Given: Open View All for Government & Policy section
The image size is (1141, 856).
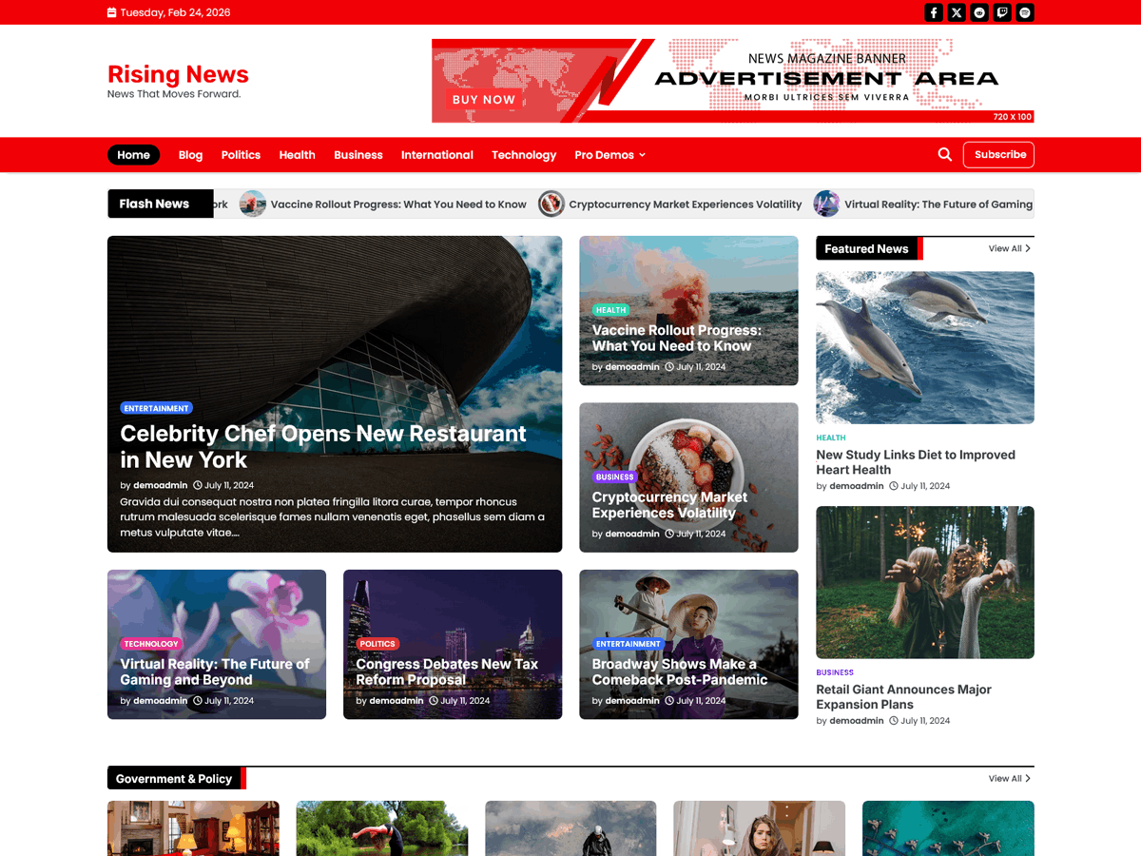Looking at the screenshot, I should (1009, 778).
